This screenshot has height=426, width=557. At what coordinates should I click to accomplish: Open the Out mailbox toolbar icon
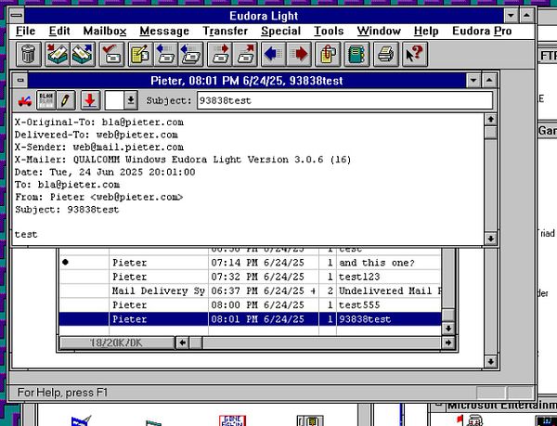click(x=83, y=55)
